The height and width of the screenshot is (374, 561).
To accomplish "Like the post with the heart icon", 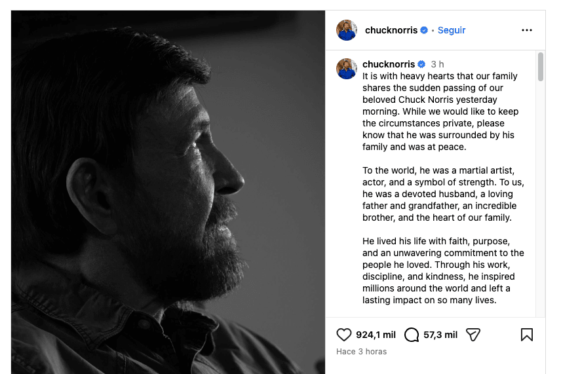I will pos(344,335).
